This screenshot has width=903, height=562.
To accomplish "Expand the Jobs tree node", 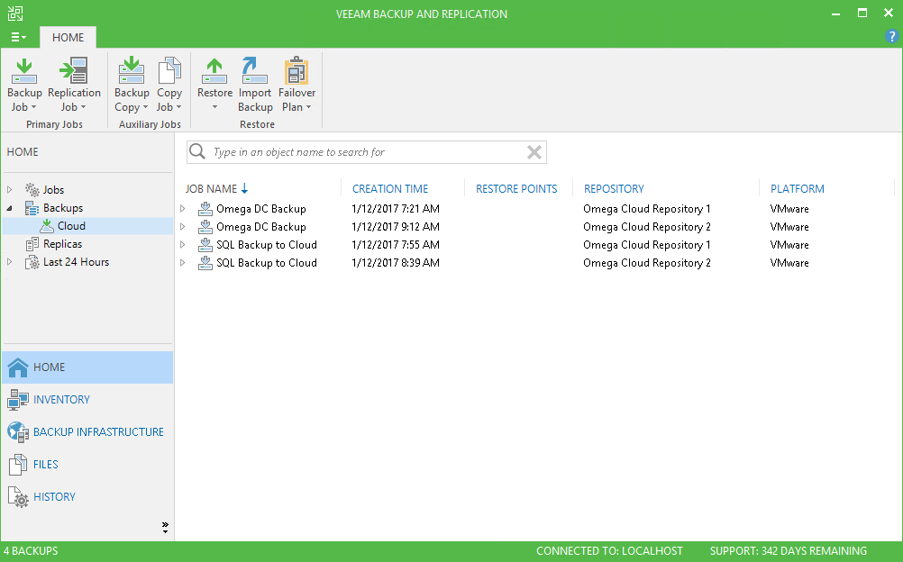I will [x=10, y=189].
